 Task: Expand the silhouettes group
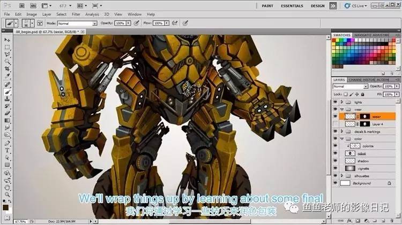click(x=342, y=176)
